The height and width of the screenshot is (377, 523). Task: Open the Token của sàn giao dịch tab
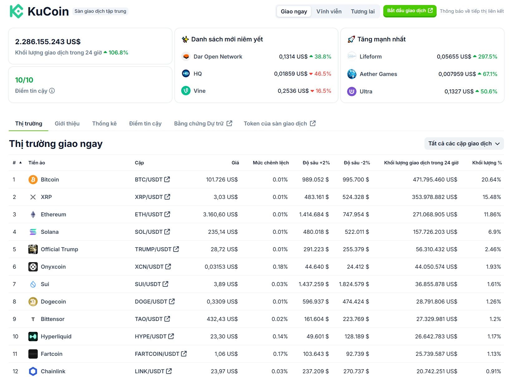[x=279, y=124]
